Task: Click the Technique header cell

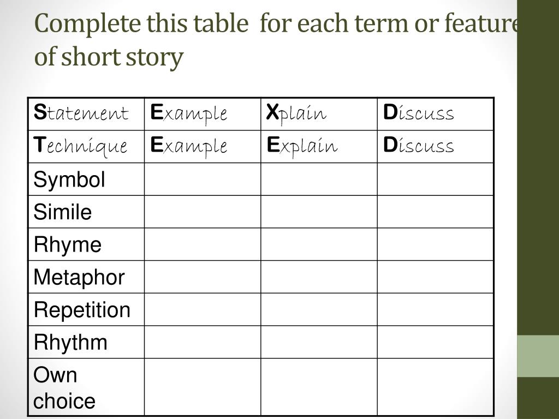Action: tap(86, 147)
